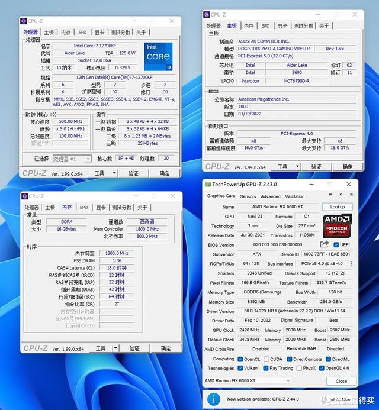Click 验证 button in processor CPU-Z window

[133, 173]
